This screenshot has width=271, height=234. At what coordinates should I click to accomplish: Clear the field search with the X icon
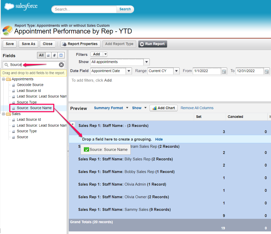click(61, 65)
